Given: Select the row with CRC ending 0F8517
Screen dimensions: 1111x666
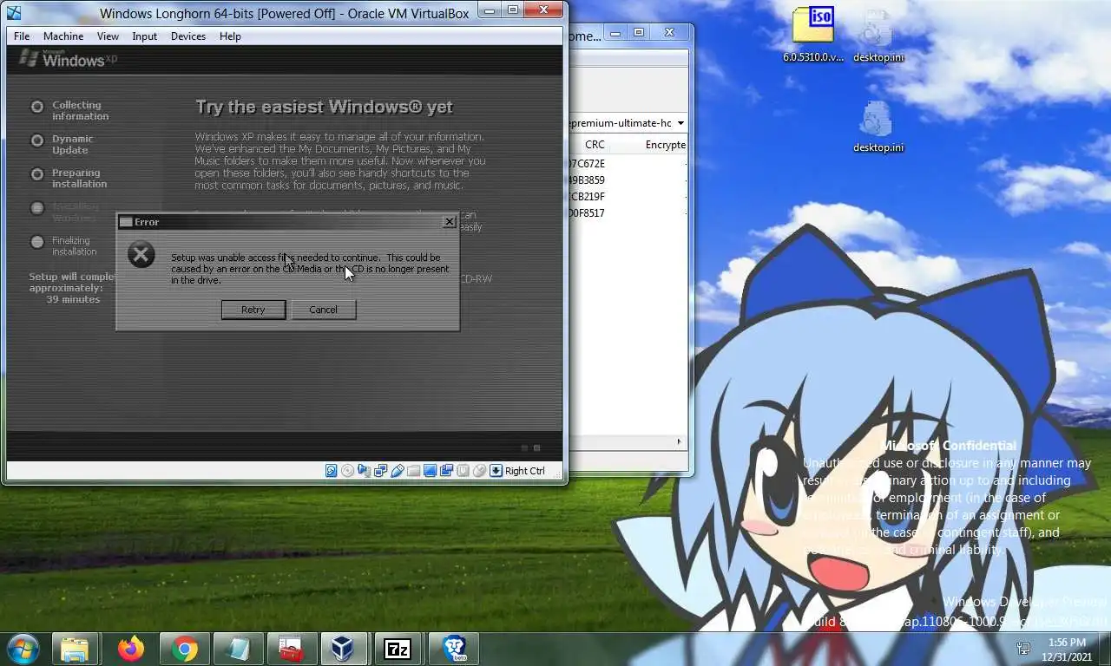Looking at the screenshot, I should 627,212.
